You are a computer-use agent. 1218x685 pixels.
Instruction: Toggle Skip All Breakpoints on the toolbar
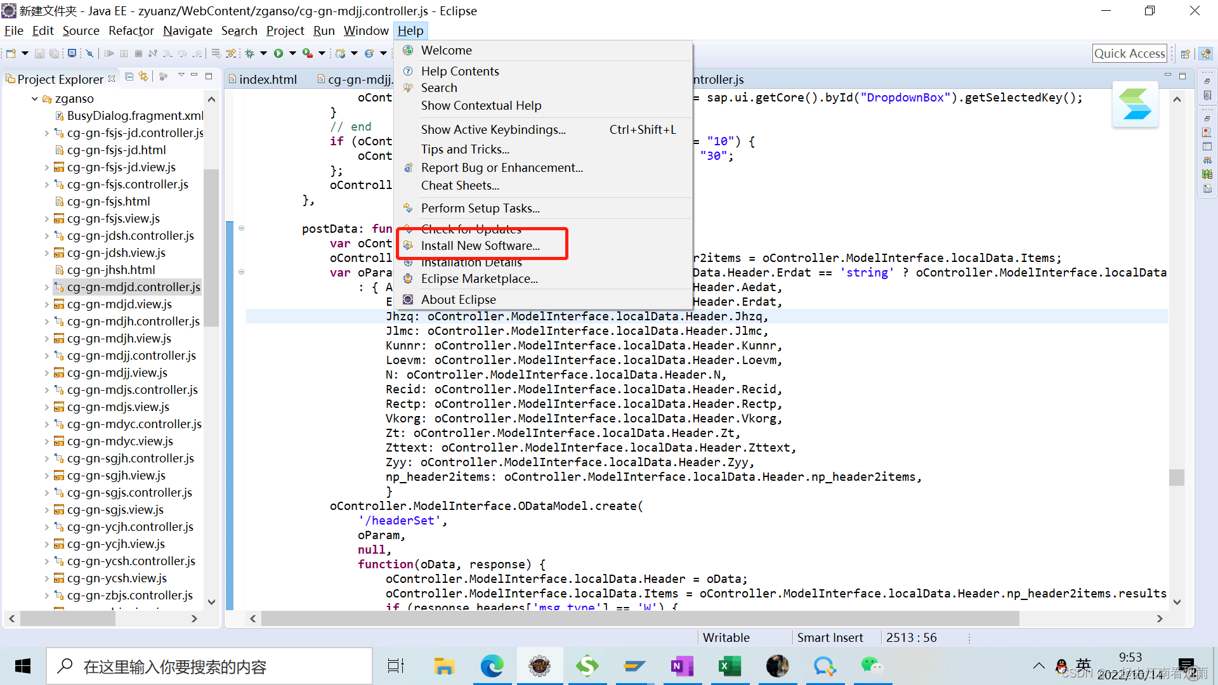coord(89,53)
